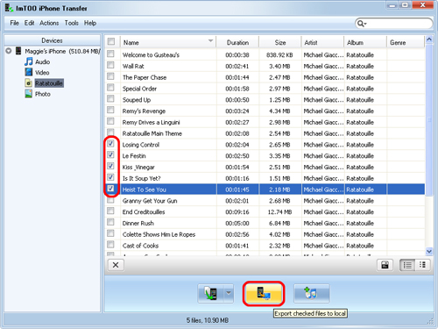Open the Tools menu
Image resolution: width=438 pixels, height=329 pixels.
click(72, 23)
